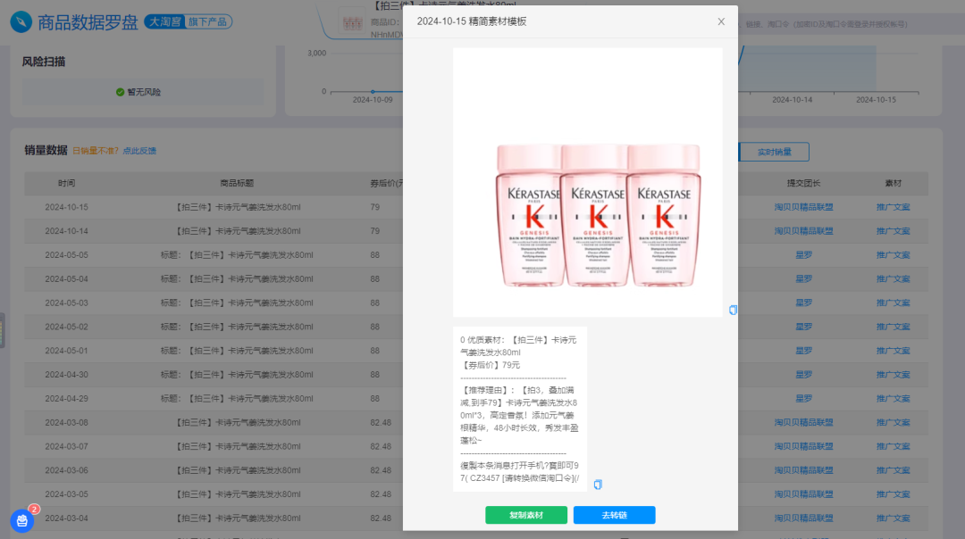Click the green 复制素材 button

coord(526,515)
